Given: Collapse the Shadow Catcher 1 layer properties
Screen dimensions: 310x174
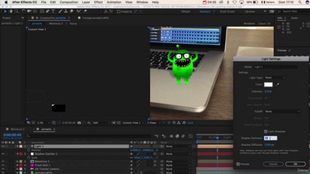Looking at the screenshot, I should coord(17,154).
